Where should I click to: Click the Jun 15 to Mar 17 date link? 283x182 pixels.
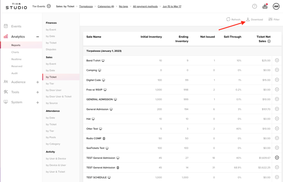(172, 6)
